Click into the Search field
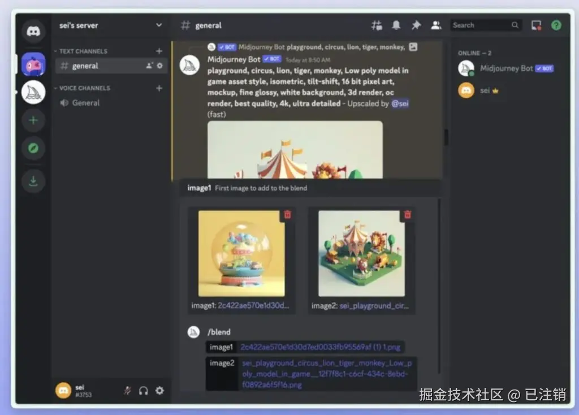The width and height of the screenshot is (579, 415). point(486,25)
